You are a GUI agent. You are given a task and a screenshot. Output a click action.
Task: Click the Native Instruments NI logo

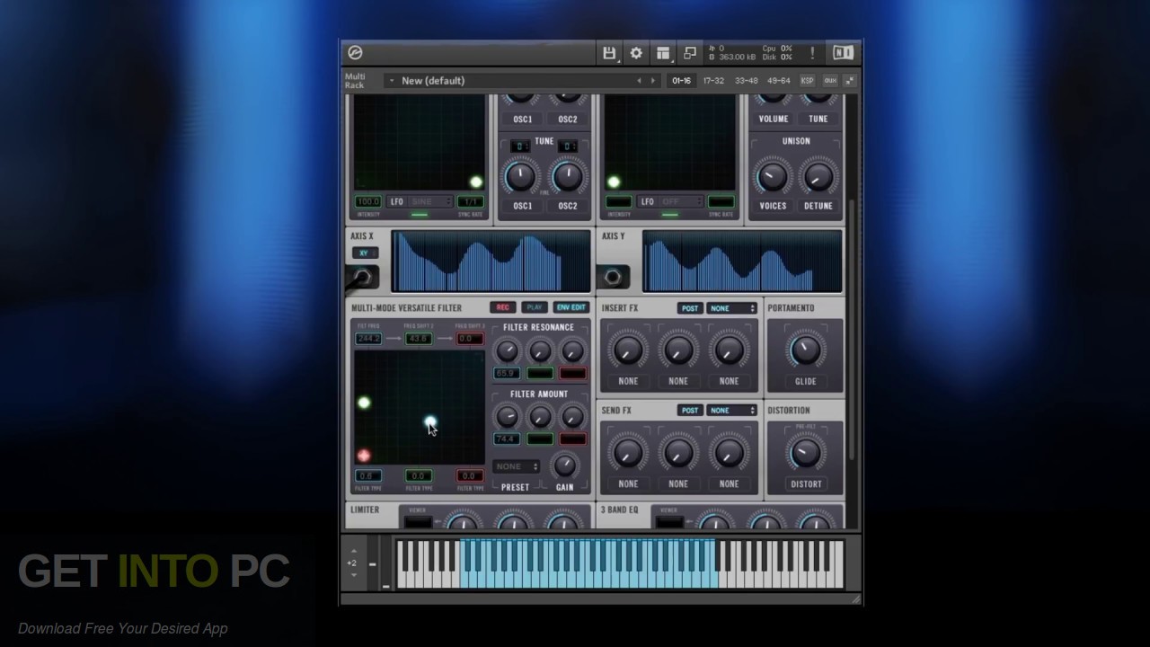tap(843, 53)
